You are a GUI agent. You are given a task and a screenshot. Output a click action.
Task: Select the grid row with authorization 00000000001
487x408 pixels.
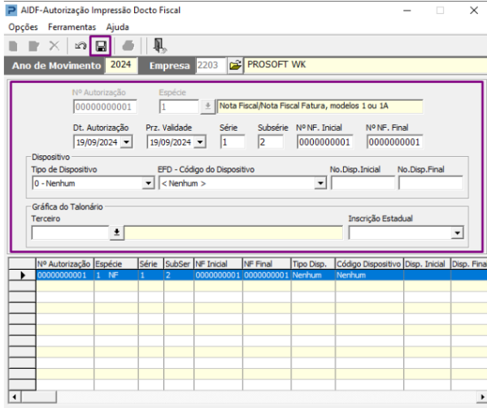coord(261,275)
